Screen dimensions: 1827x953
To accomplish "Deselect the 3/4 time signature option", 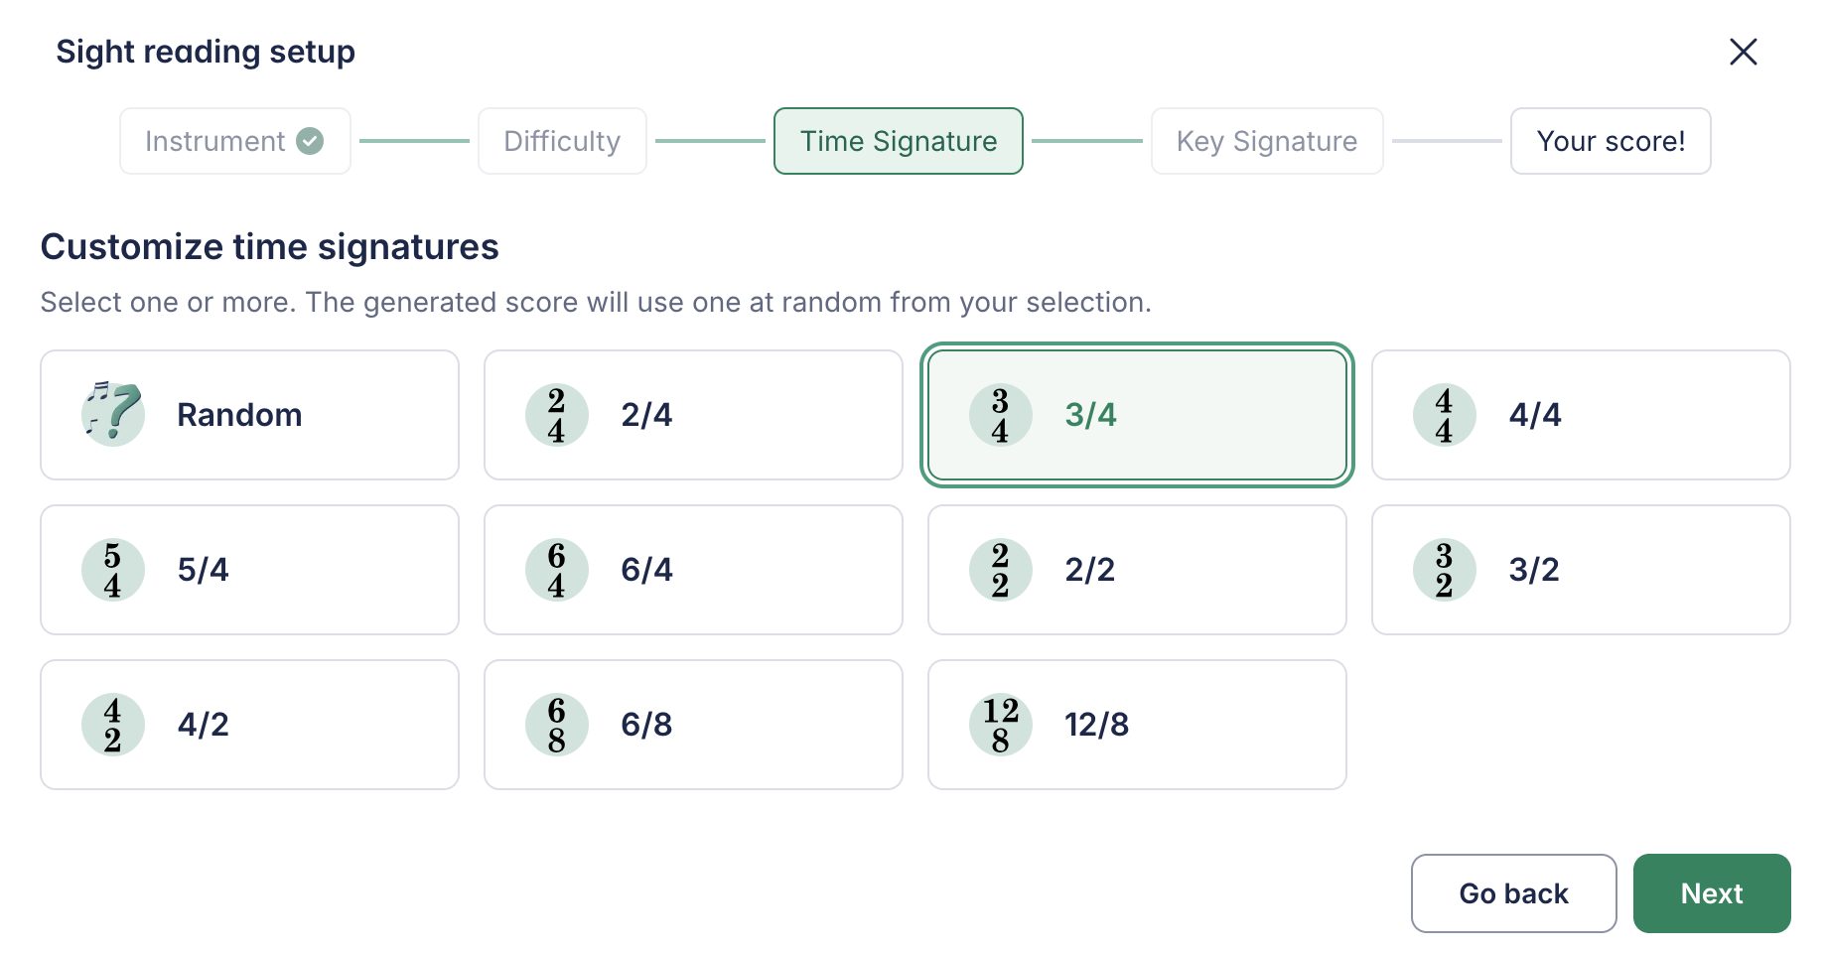I will point(1137,415).
